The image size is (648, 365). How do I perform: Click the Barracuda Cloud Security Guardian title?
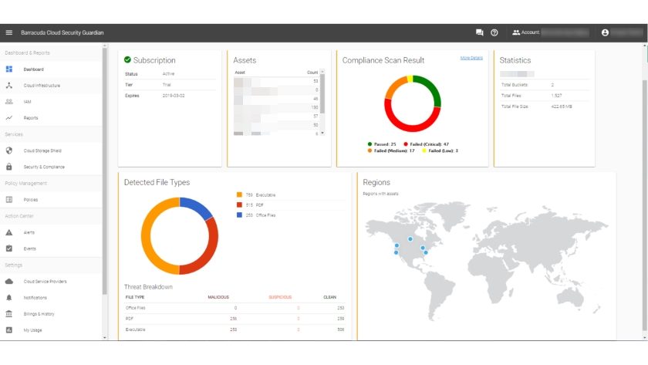coord(62,32)
